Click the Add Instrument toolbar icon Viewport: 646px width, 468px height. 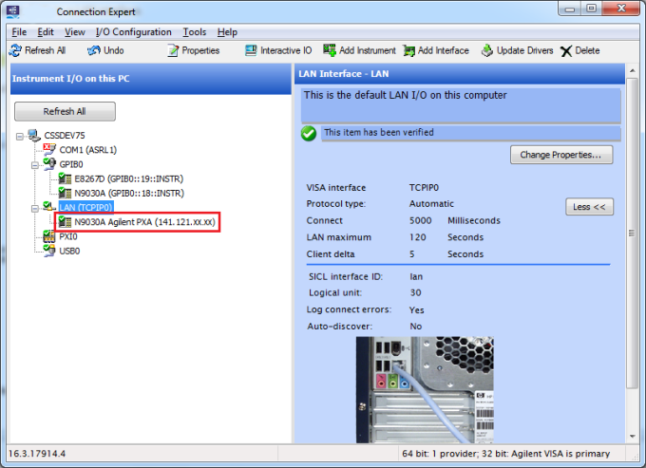point(359,50)
